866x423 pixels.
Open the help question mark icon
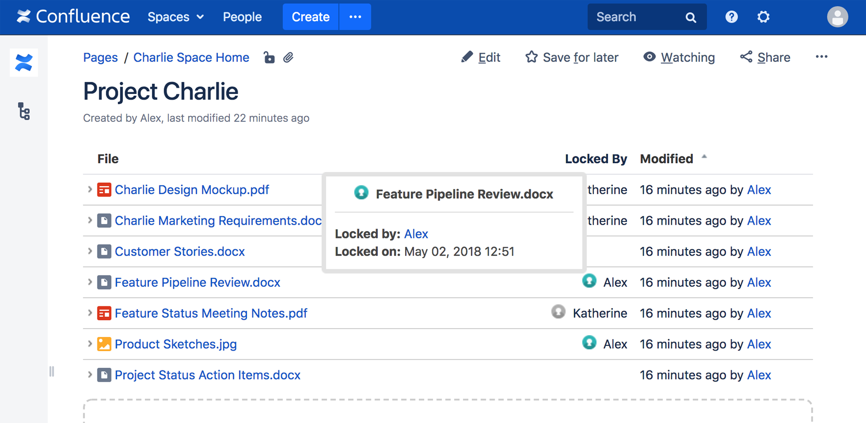pyautogui.click(x=731, y=16)
